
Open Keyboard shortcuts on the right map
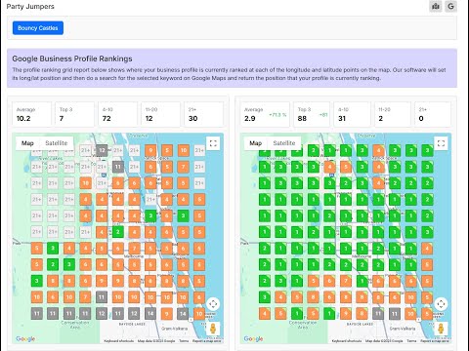point(347,341)
